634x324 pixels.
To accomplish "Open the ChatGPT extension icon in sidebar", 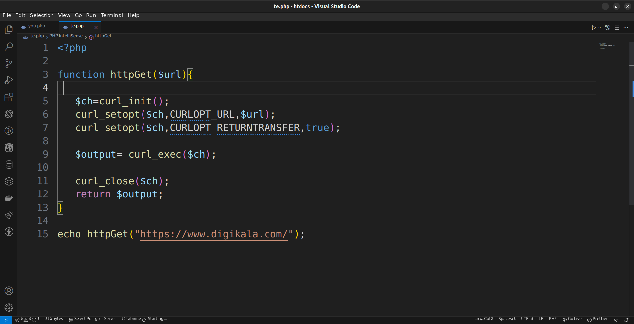I will pyautogui.click(x=9, y=114).
